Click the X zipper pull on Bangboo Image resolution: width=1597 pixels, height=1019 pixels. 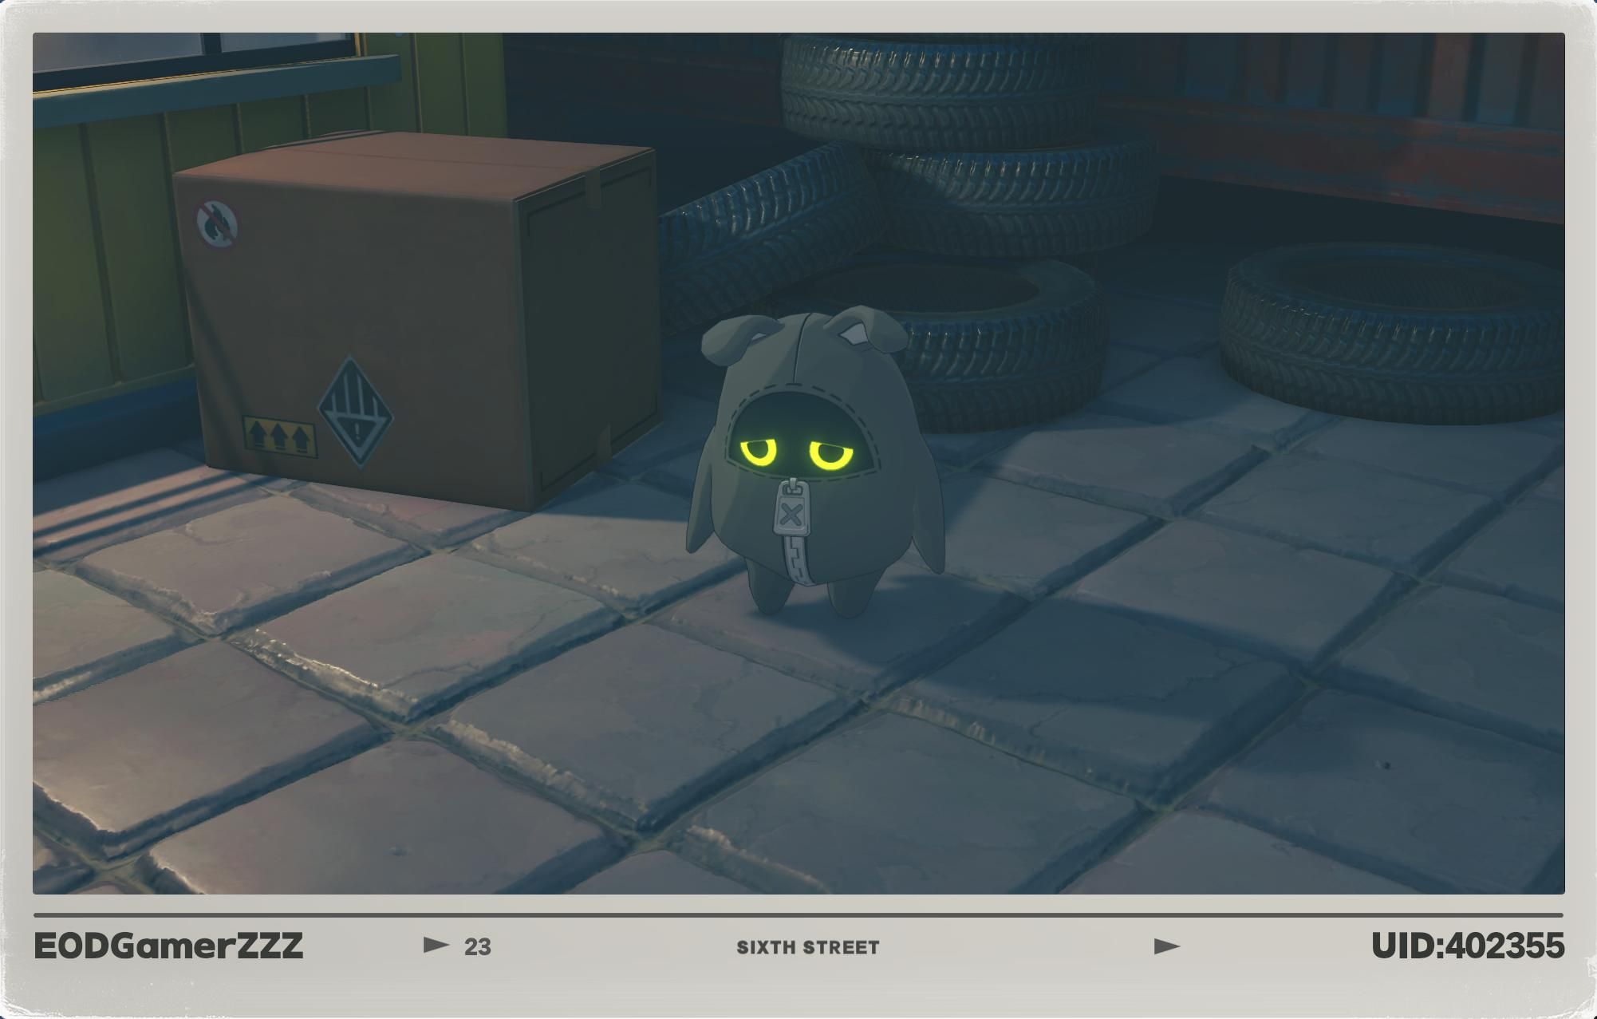791,514
